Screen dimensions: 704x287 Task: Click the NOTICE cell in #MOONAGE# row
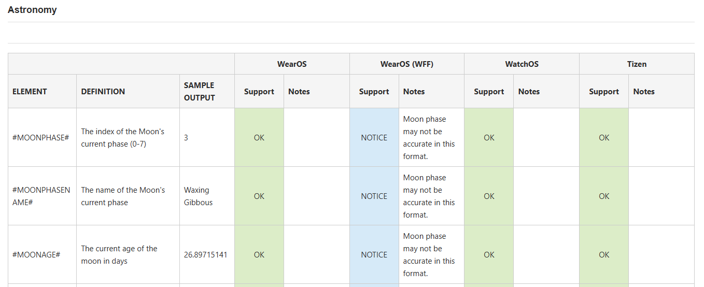click(374, 254)
